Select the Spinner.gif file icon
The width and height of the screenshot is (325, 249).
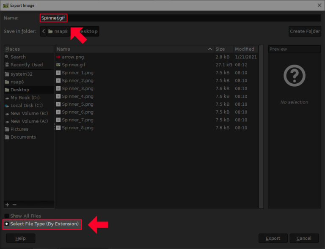tap(58, 65)
